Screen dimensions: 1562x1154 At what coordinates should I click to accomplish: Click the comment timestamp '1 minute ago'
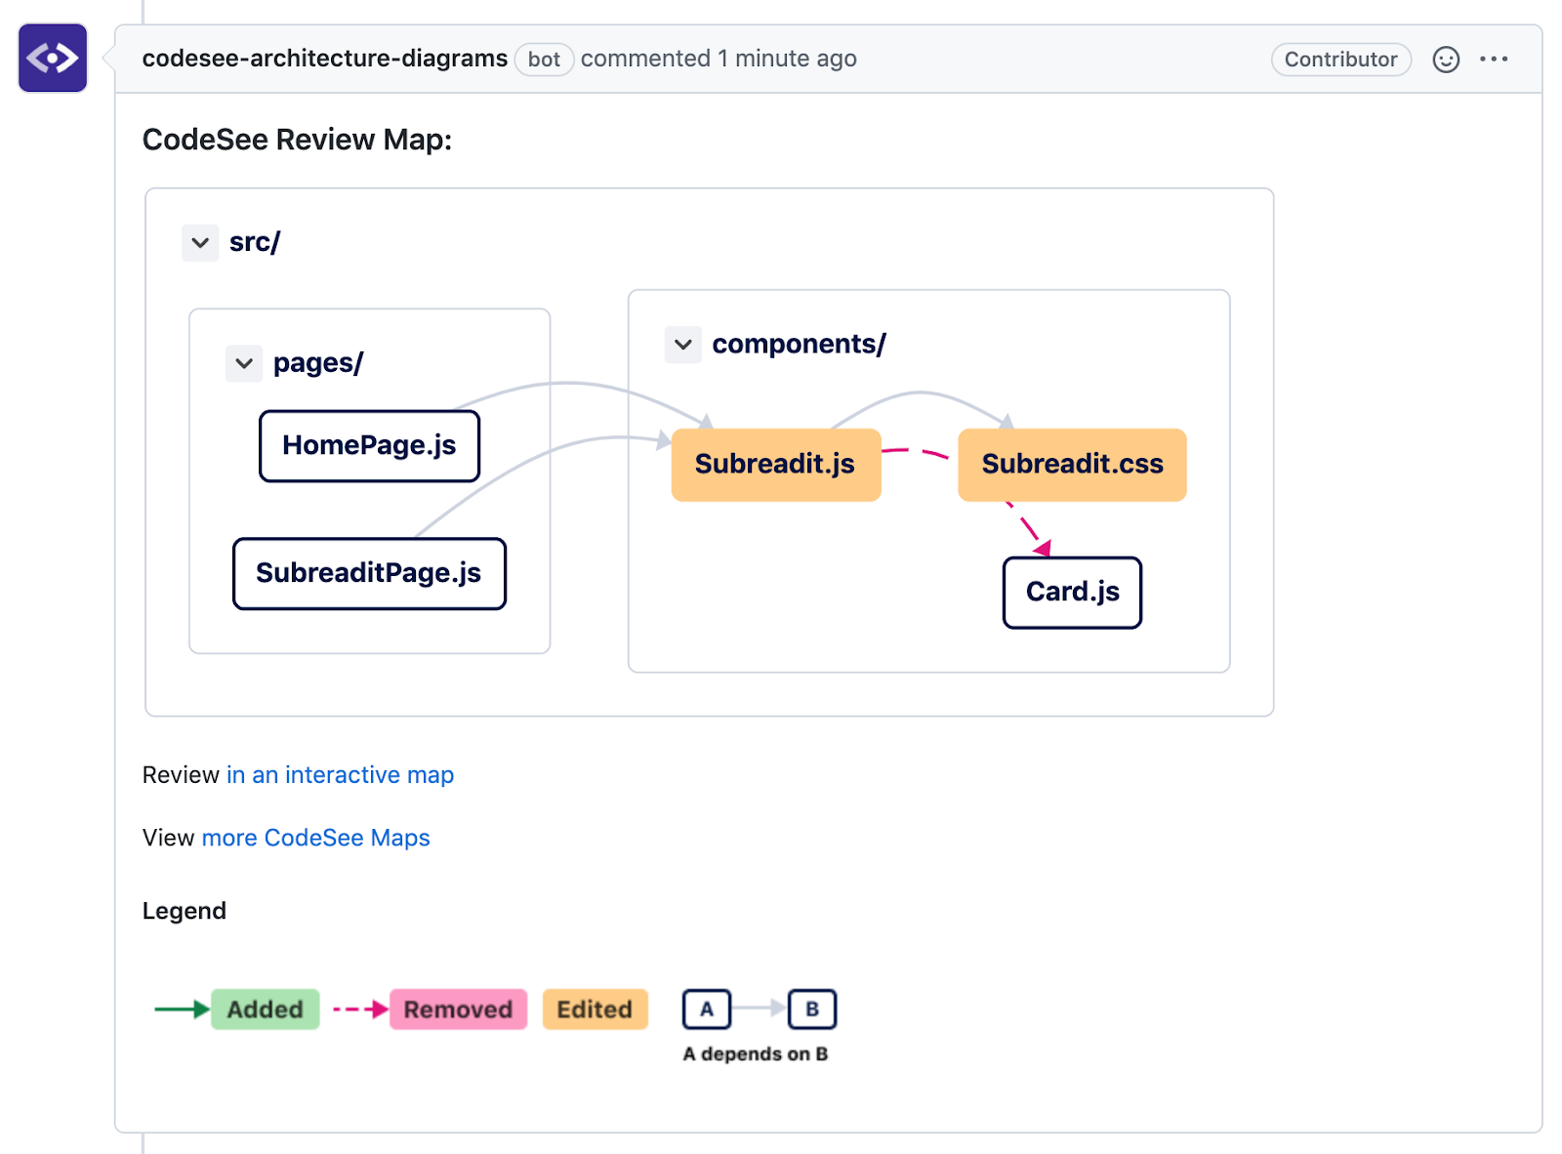coord(787,59)
